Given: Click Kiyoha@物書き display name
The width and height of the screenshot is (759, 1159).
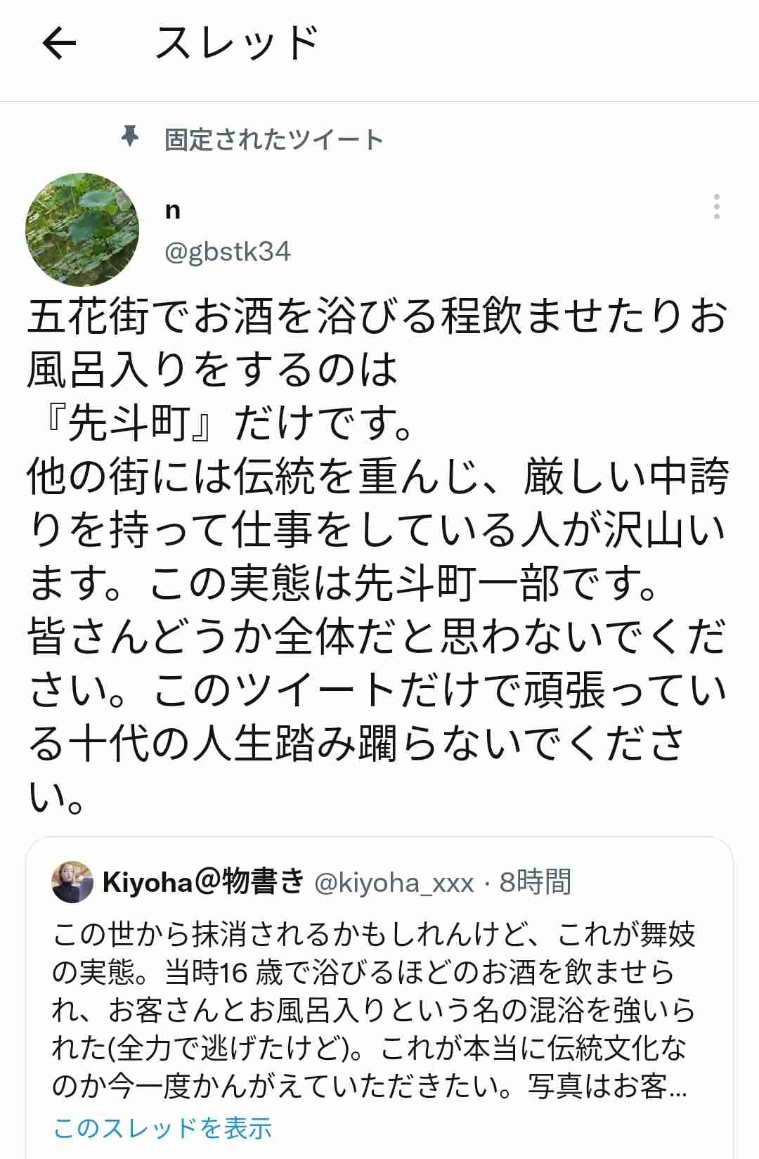Looking at the screenshot, I should 204,881.
